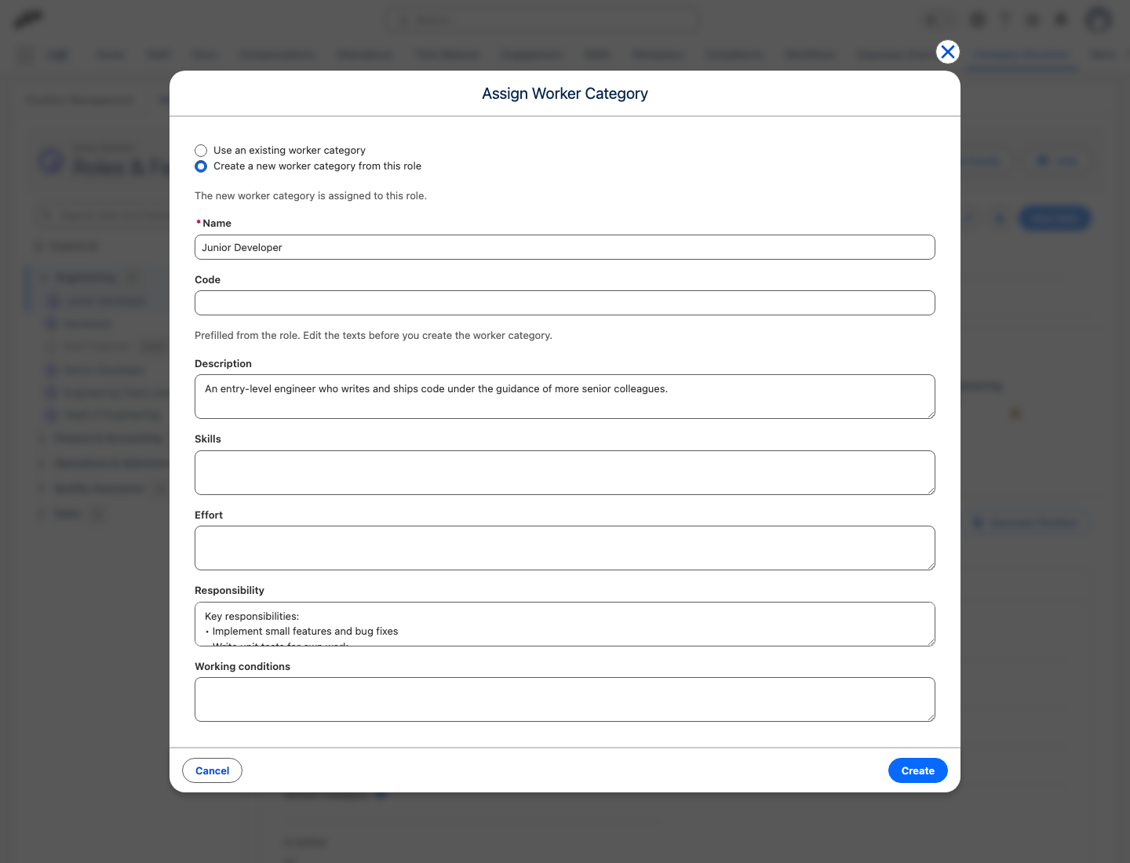
Task: Click the Name input field
Action: (565, 247)
